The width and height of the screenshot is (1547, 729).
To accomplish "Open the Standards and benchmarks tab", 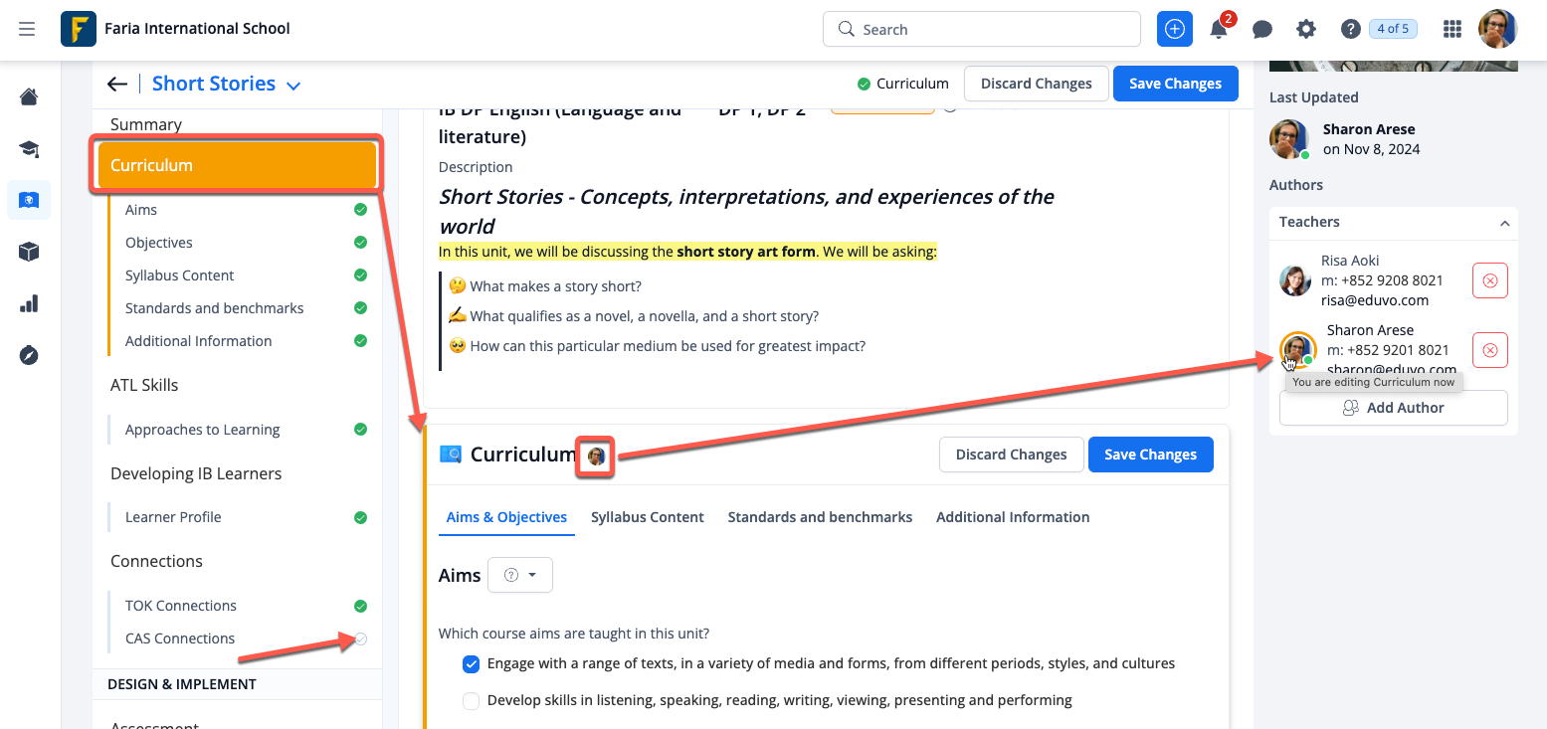I will click(x=820, y=517).
